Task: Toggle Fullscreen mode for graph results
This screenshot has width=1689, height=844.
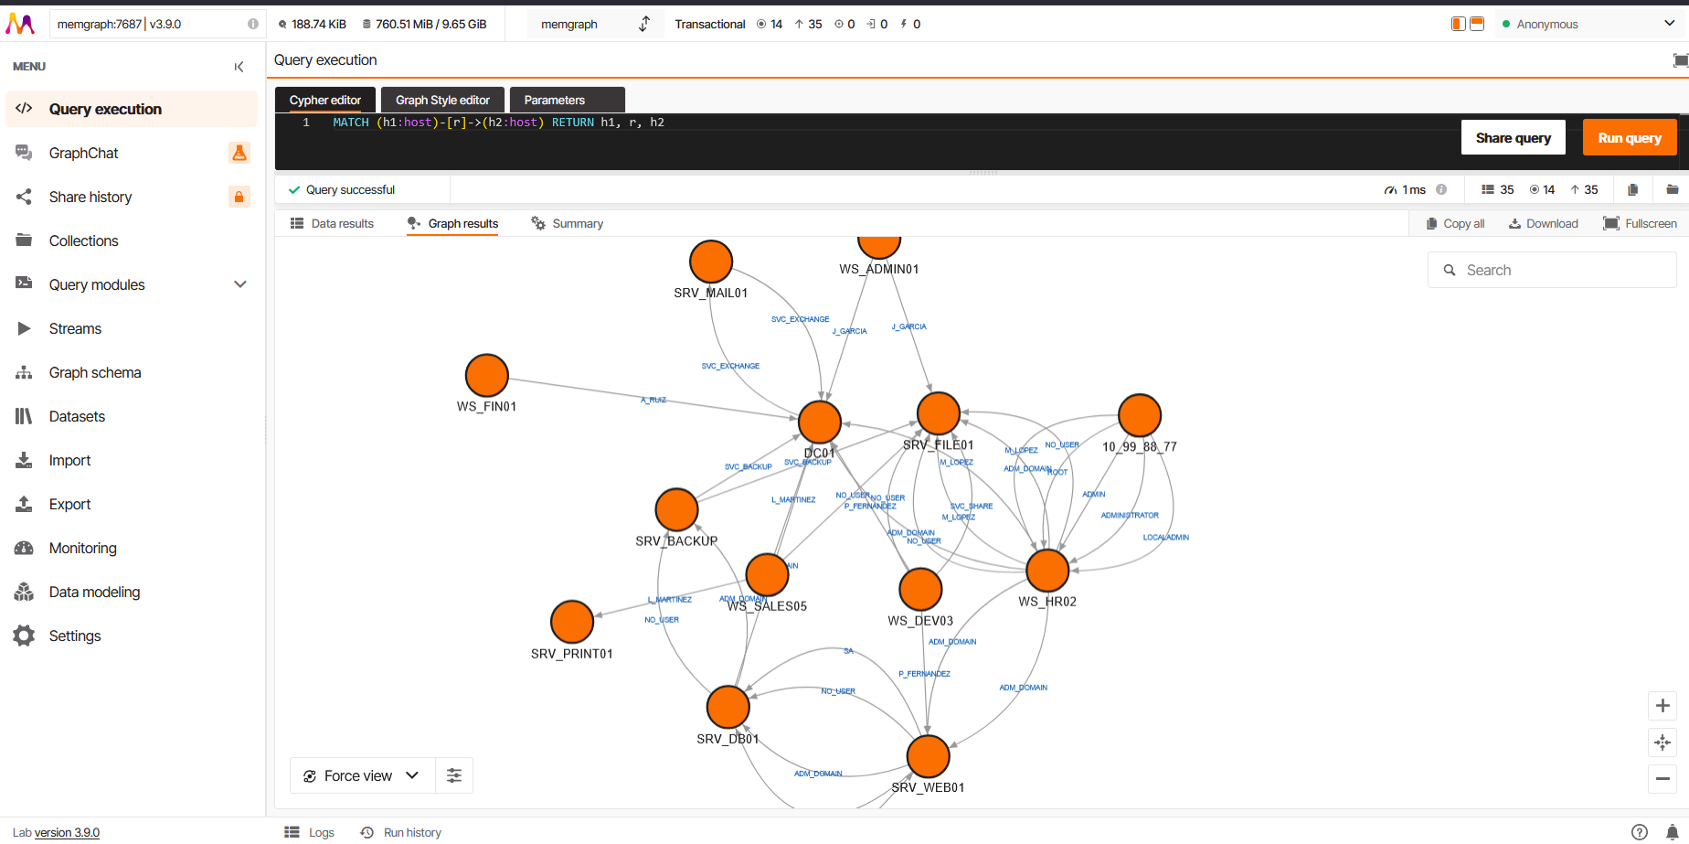Action: click(x=1641, y=223)
